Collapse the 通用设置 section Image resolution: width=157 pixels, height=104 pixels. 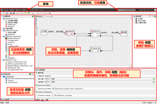(37, 73)
